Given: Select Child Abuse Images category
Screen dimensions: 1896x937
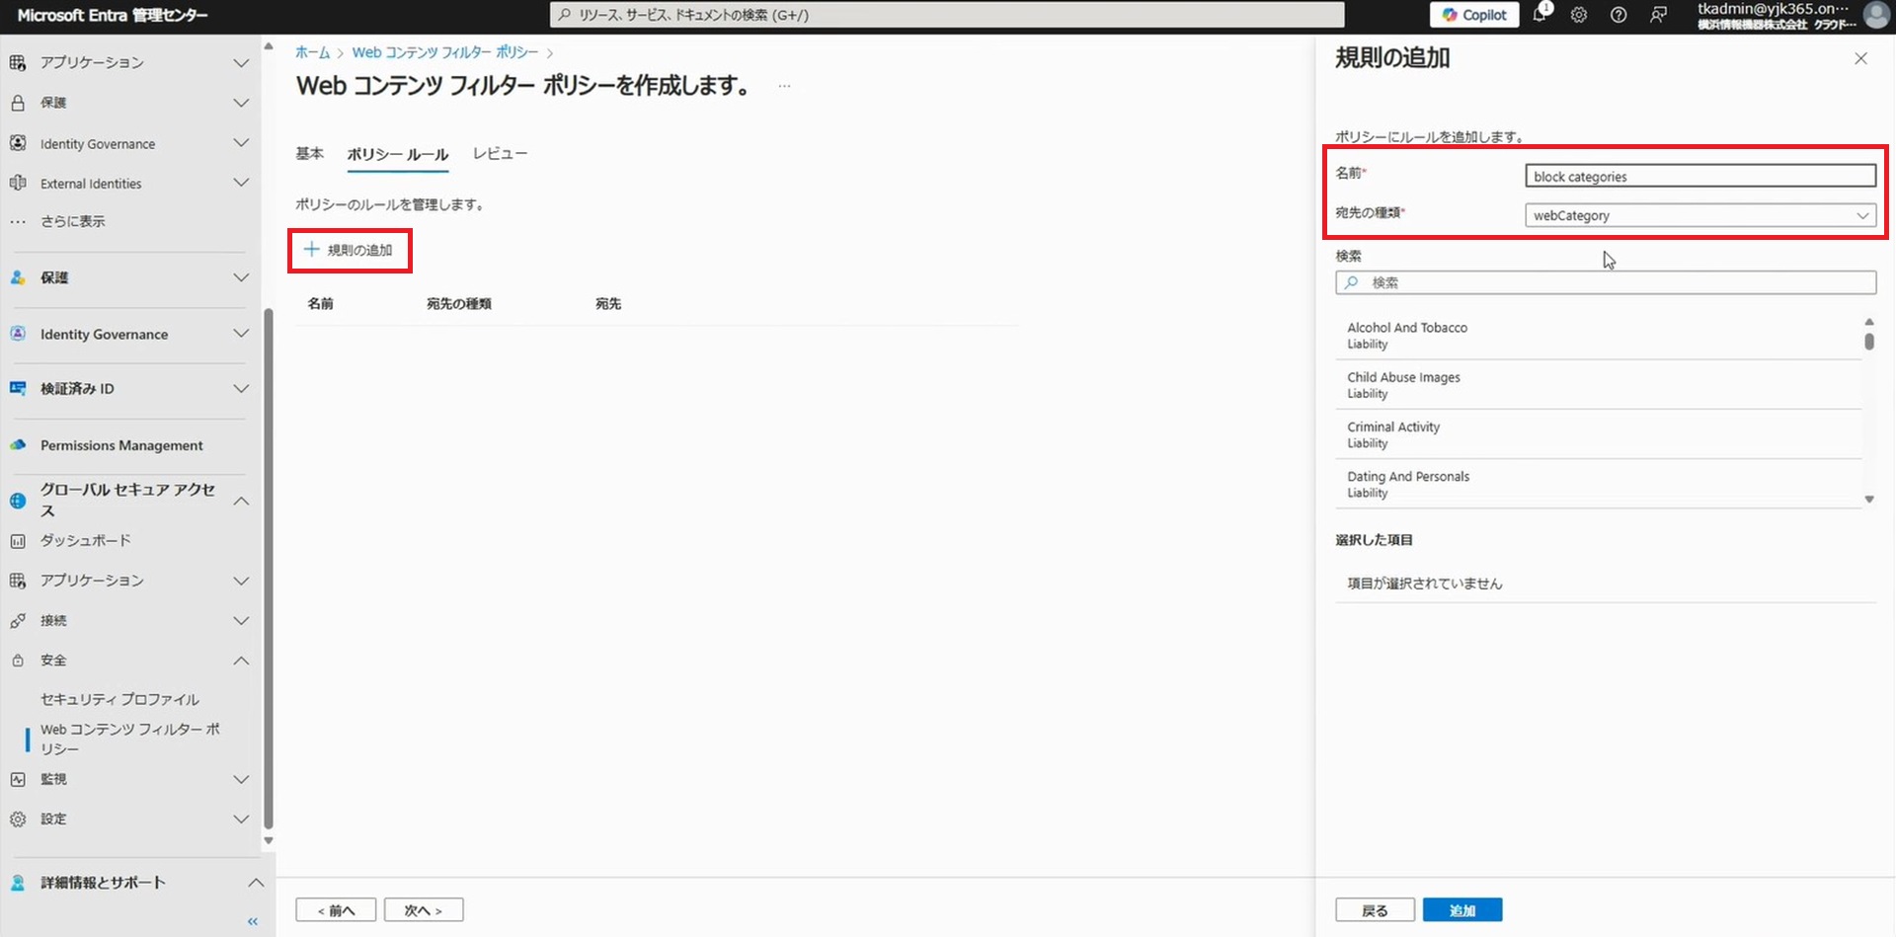Looking at the screenshot, I should click(1598, 385).
